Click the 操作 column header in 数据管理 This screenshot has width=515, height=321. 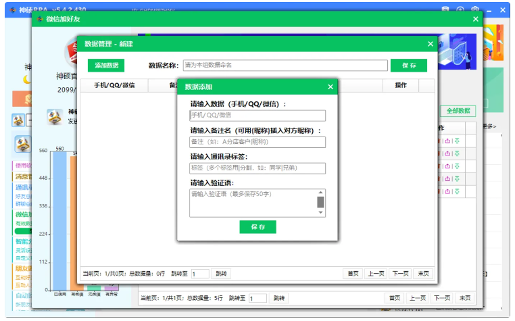pos(401,85)
